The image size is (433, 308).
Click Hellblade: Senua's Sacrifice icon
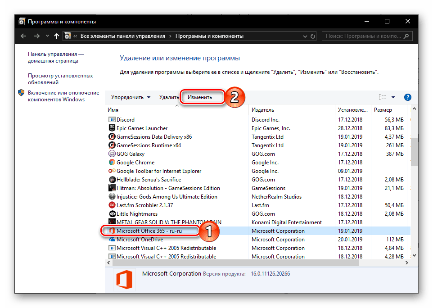(x=112, y=179)
